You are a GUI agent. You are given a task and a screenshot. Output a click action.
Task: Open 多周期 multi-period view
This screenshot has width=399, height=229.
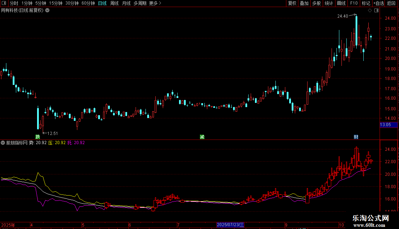pyautogui.click(x=140, y=3)
